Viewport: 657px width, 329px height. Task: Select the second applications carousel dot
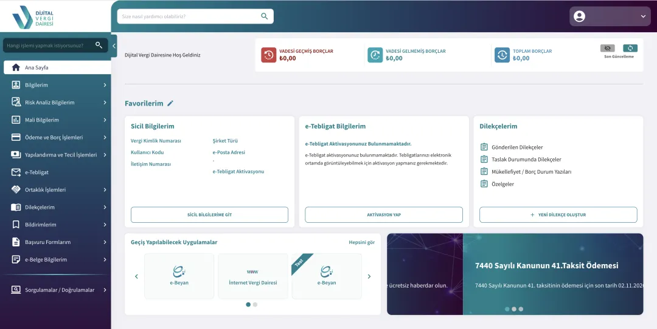(x=255, y=304)
